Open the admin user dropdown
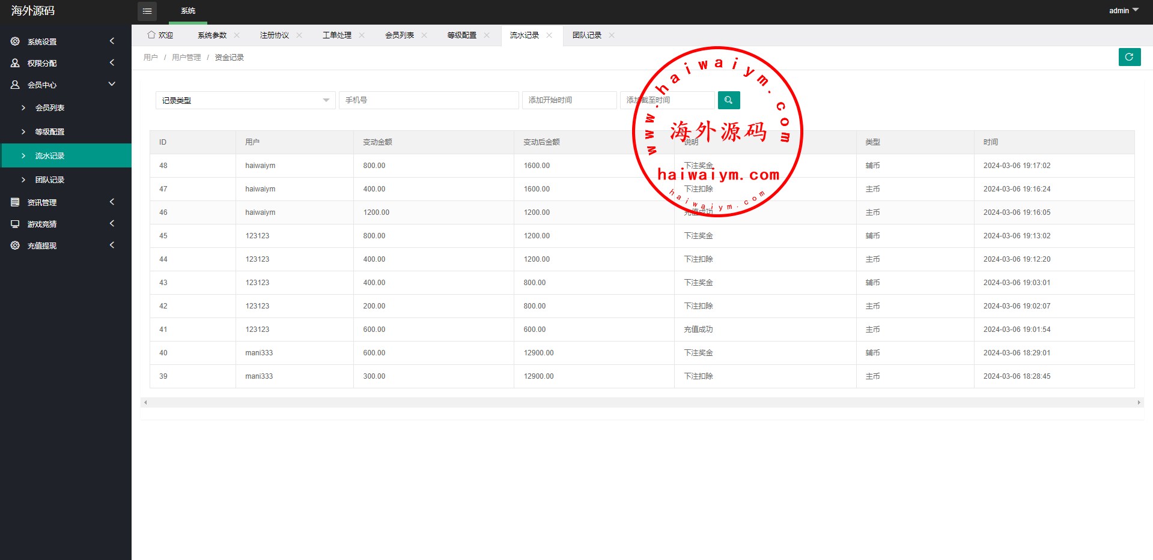Screen dimensions: 1153x560 tap(1123, 11)
